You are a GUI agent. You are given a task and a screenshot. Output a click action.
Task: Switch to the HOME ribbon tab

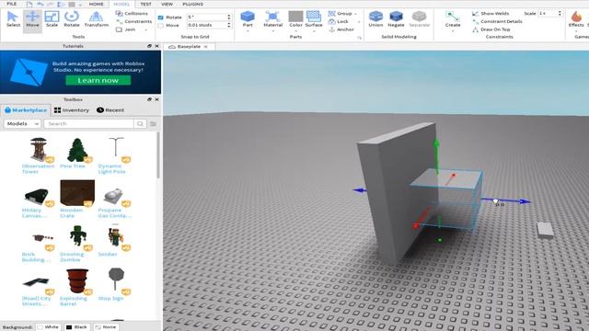coord(96,4)
